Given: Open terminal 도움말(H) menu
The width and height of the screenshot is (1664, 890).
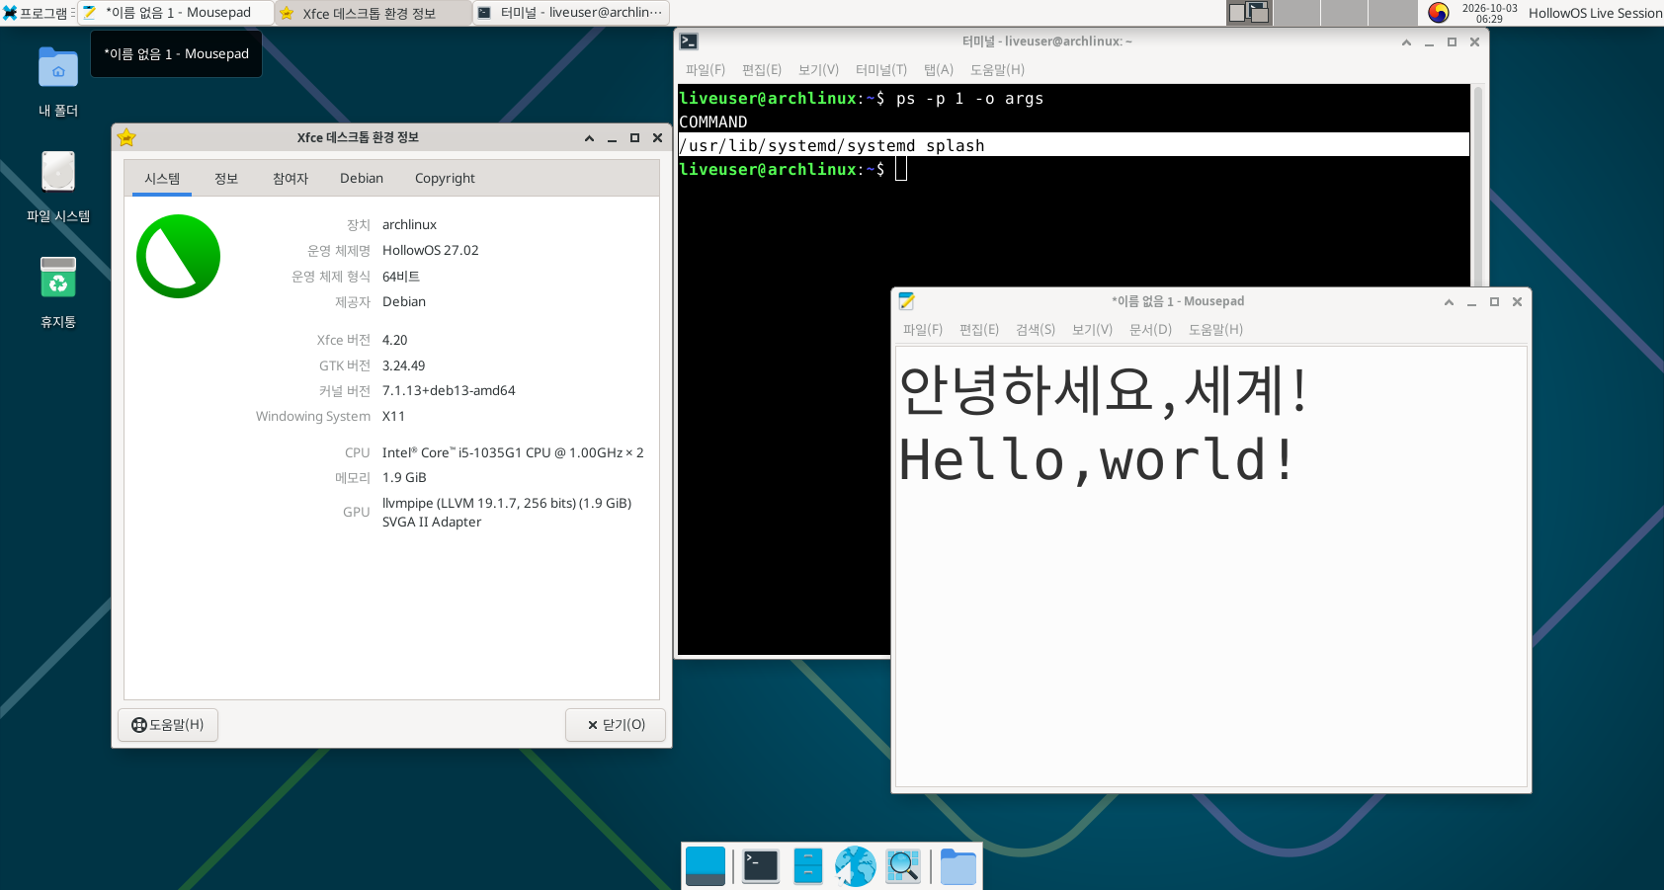Looking at the screenshot, I should pyautogui.click(x=997, y=70).
